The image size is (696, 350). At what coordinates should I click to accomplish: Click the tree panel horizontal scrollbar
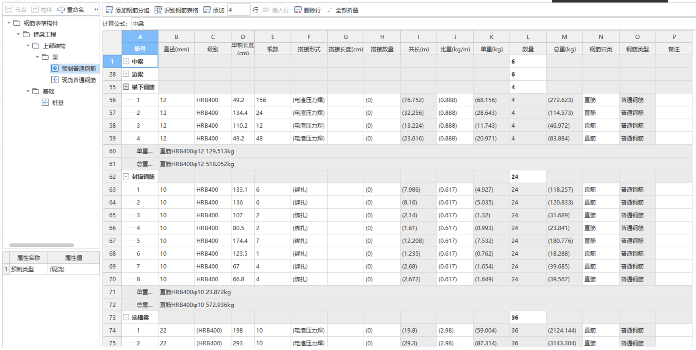pyautogui.click(x=42, y=245)
